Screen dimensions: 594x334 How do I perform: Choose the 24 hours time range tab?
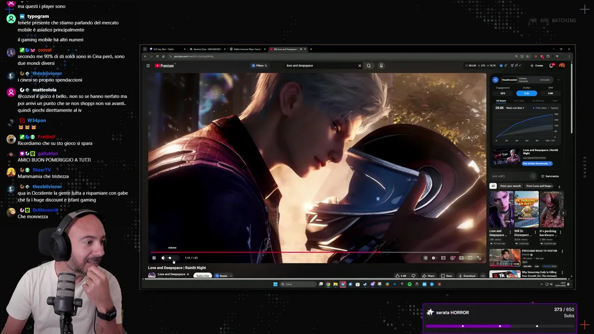tap(501, 101)
